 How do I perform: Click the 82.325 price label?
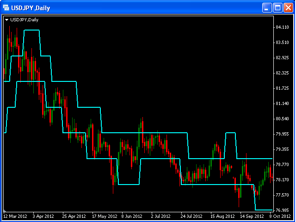click(x=282, y=73)
